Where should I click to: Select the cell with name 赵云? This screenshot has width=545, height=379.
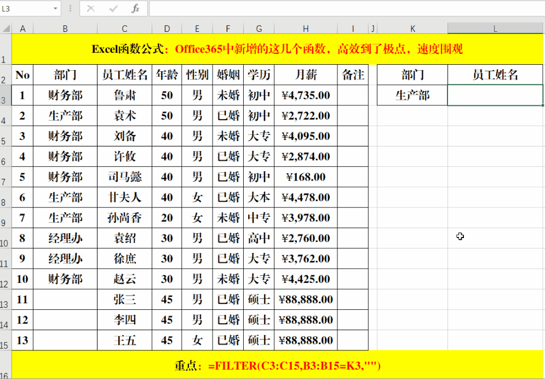point(124,279)
